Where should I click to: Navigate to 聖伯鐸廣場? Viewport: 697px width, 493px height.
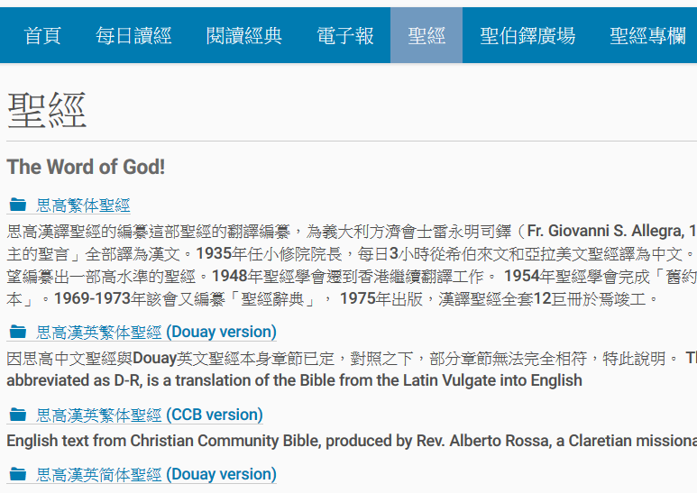tap(527, 35)
